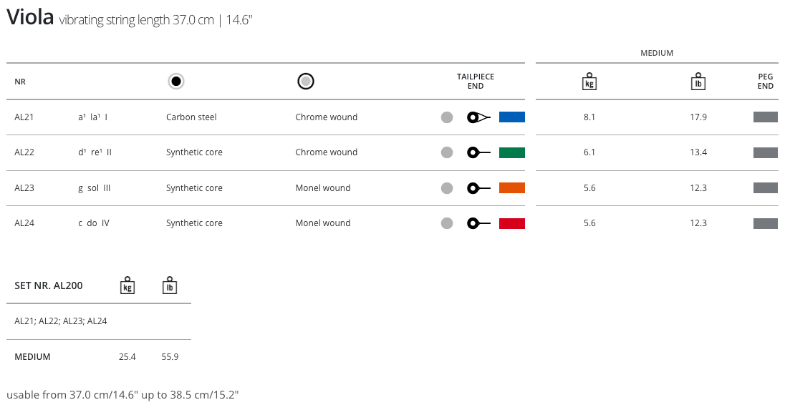Click the ball-end icon in AL22 row
Screen dimensions: 785x415
478,152
